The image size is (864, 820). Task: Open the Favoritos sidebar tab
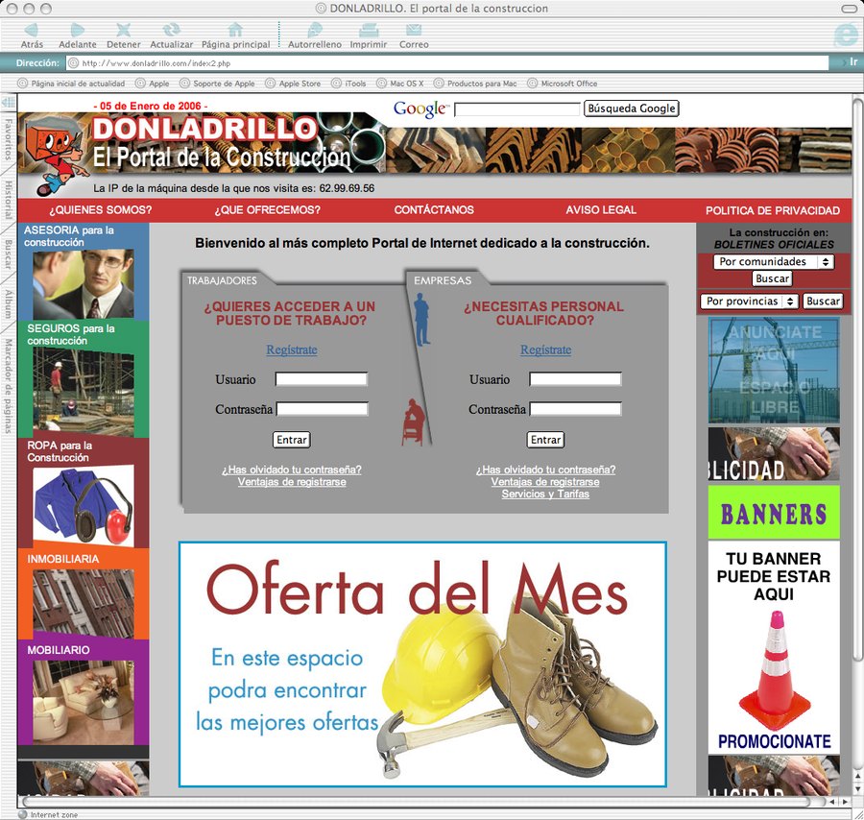(9, 140)
